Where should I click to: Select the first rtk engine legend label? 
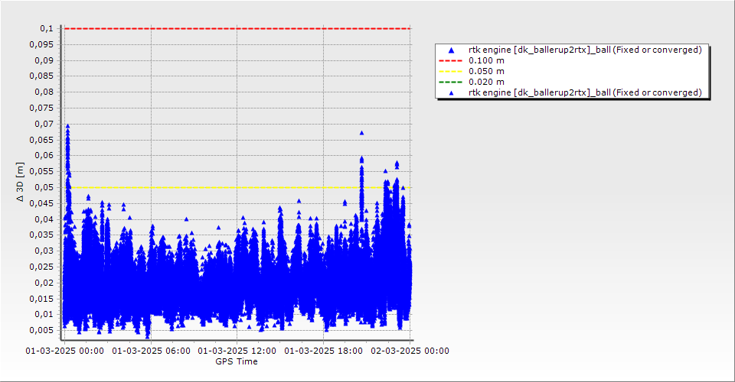click(x=585, y=50)
